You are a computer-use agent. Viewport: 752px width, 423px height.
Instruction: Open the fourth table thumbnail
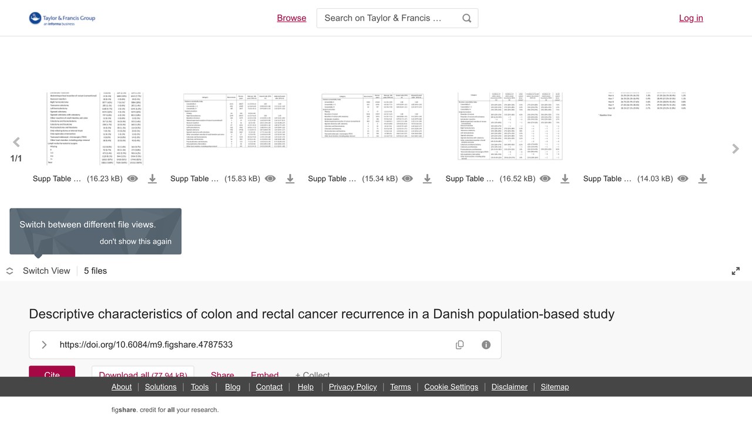(x=510, y=126)
